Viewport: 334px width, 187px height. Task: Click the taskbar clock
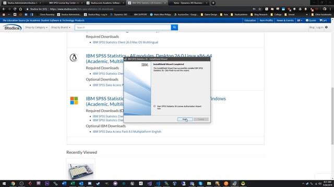tap(328, 183)
